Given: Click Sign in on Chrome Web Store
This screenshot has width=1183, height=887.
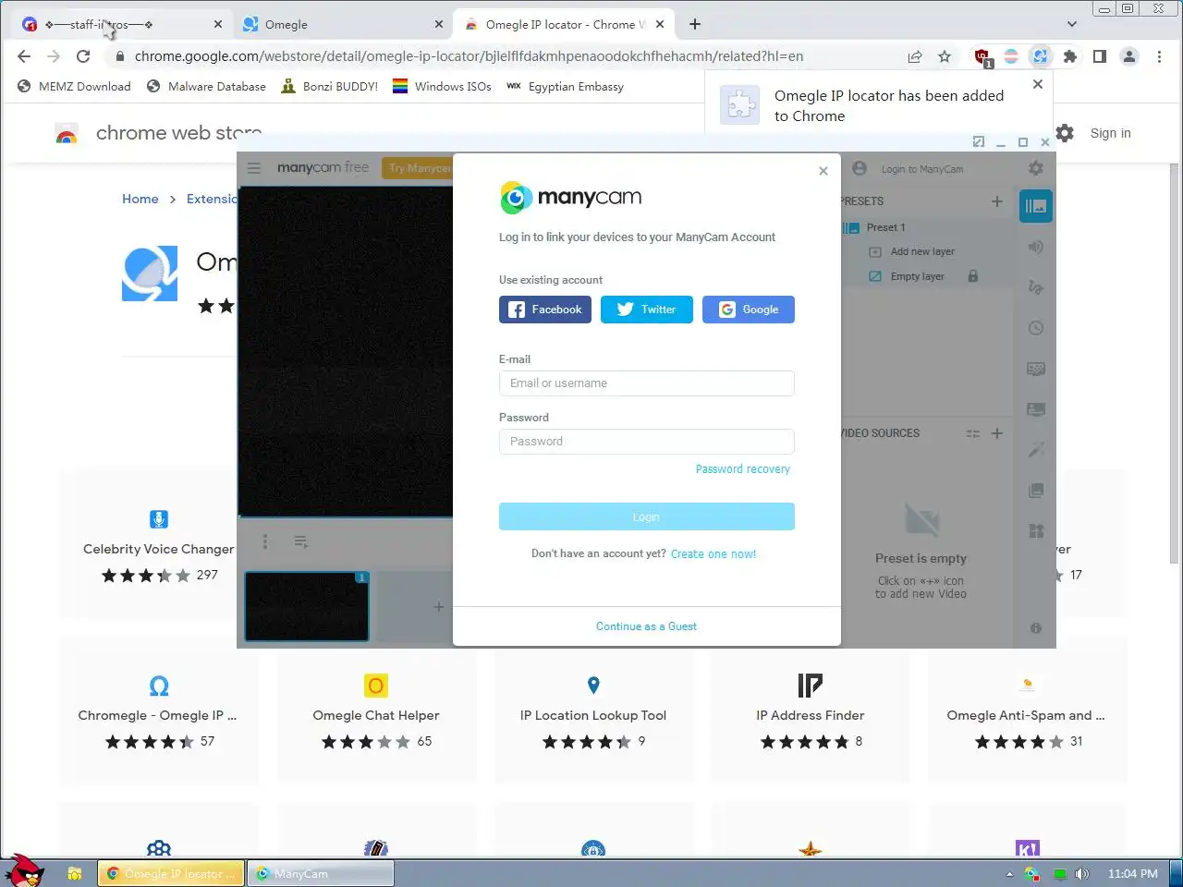Looking at the screenshot, I should click(x=1110, y=133).
